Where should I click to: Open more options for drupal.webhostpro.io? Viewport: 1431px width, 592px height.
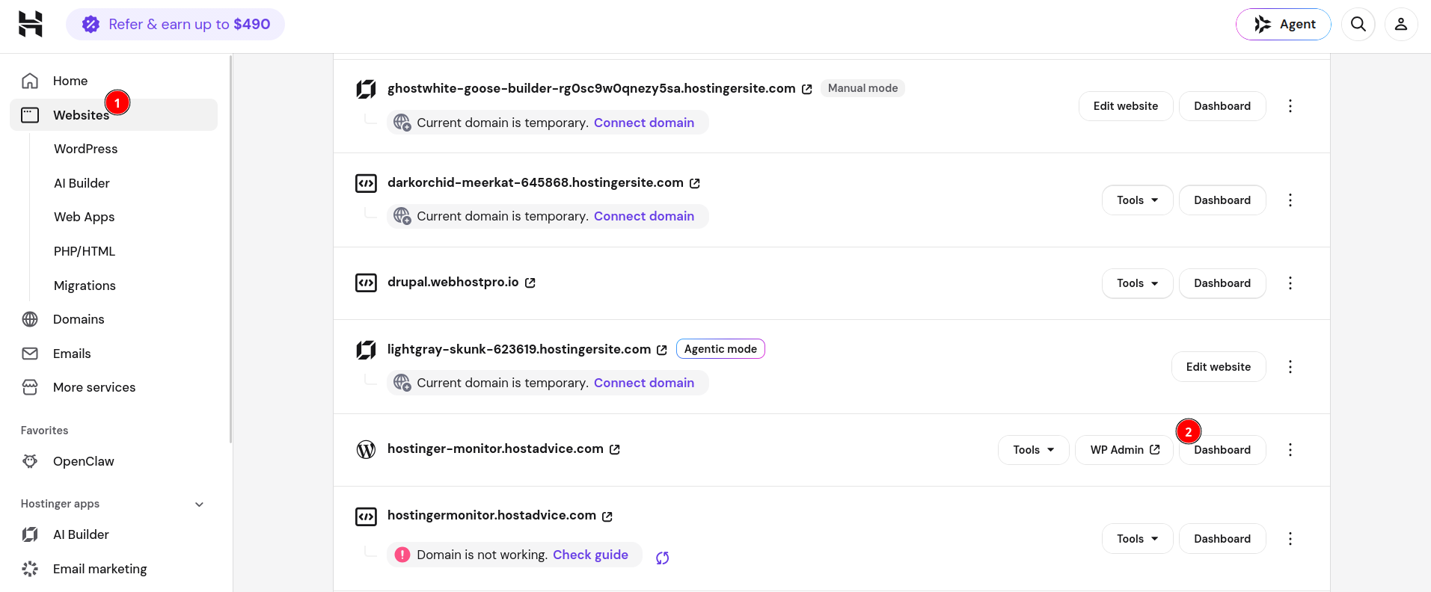pyautogui.click(x=1290, y=283)
